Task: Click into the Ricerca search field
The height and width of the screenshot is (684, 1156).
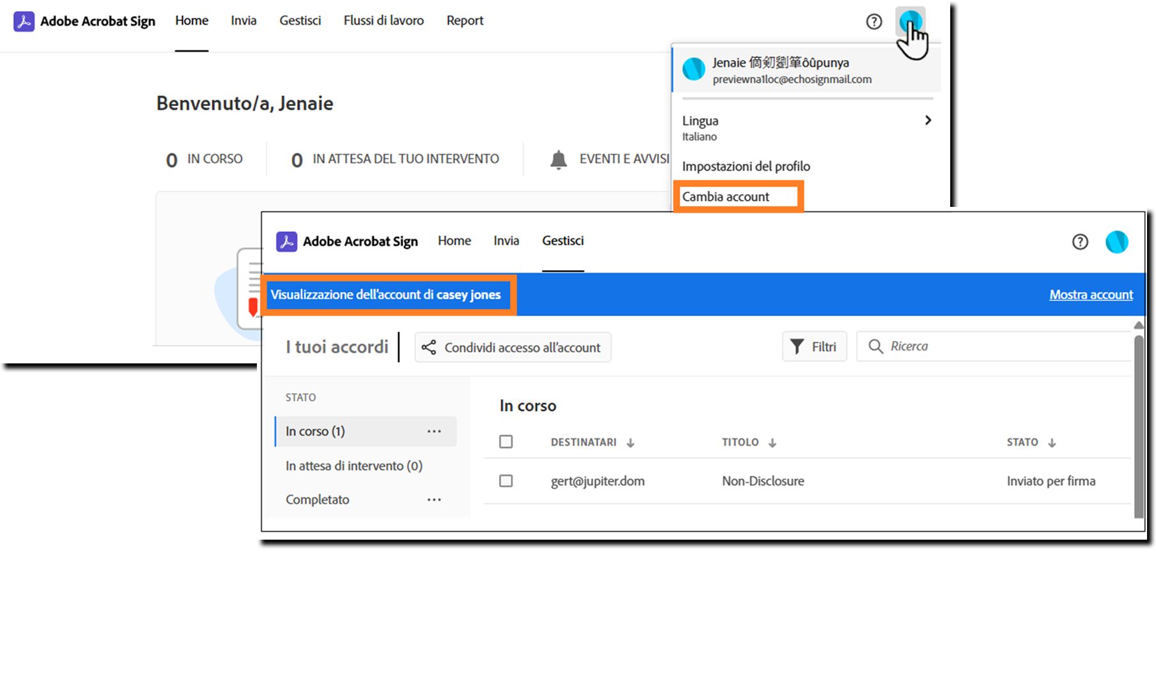Action: (994, 346)
